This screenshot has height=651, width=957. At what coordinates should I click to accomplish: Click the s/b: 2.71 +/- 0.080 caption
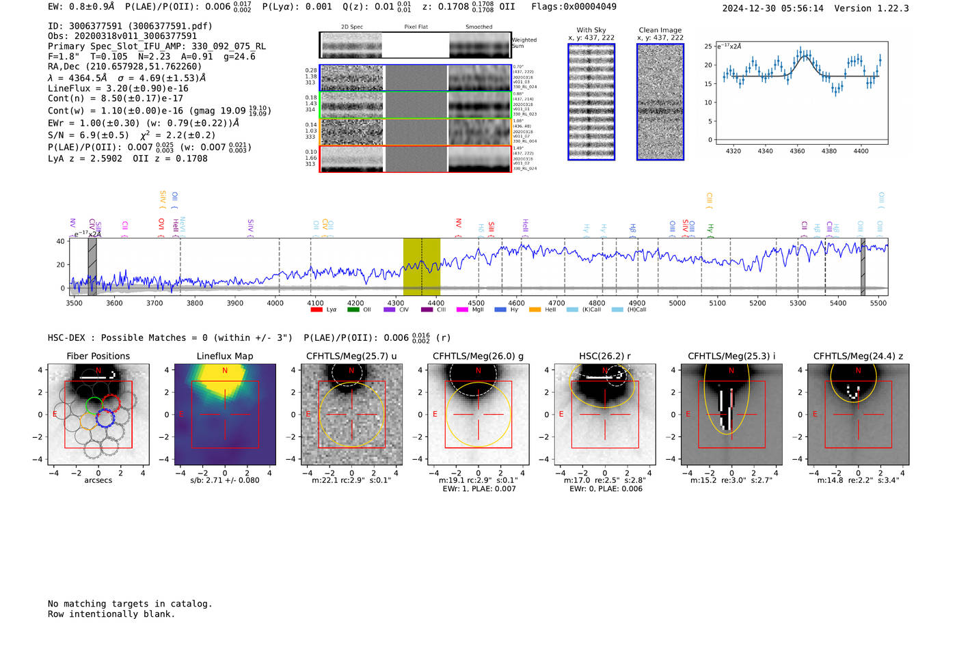tap(225, 480)
